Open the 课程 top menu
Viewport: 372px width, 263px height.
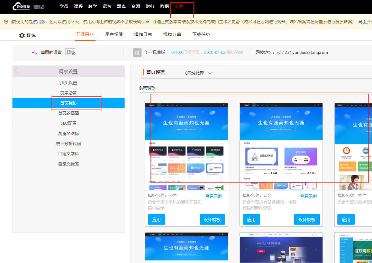click(78, 7)
